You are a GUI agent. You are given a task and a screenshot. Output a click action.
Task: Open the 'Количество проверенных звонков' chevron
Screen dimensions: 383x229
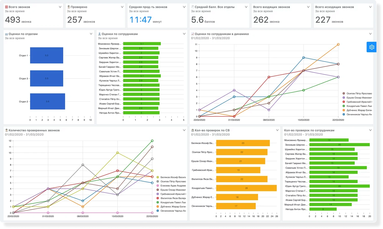pos(184,130)
